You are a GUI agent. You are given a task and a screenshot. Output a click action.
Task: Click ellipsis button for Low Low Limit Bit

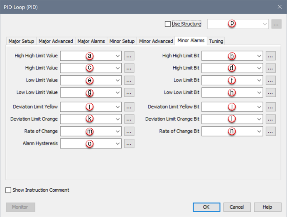tap(271, 93)
